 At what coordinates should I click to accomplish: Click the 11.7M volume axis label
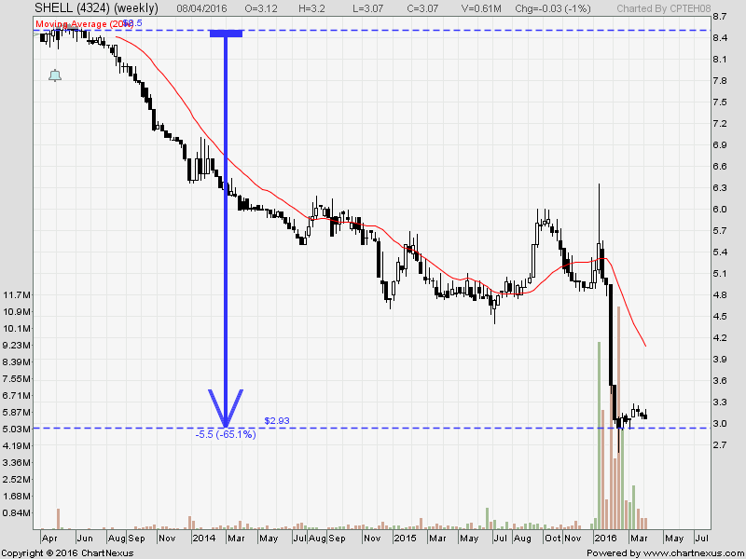(17, 294)
